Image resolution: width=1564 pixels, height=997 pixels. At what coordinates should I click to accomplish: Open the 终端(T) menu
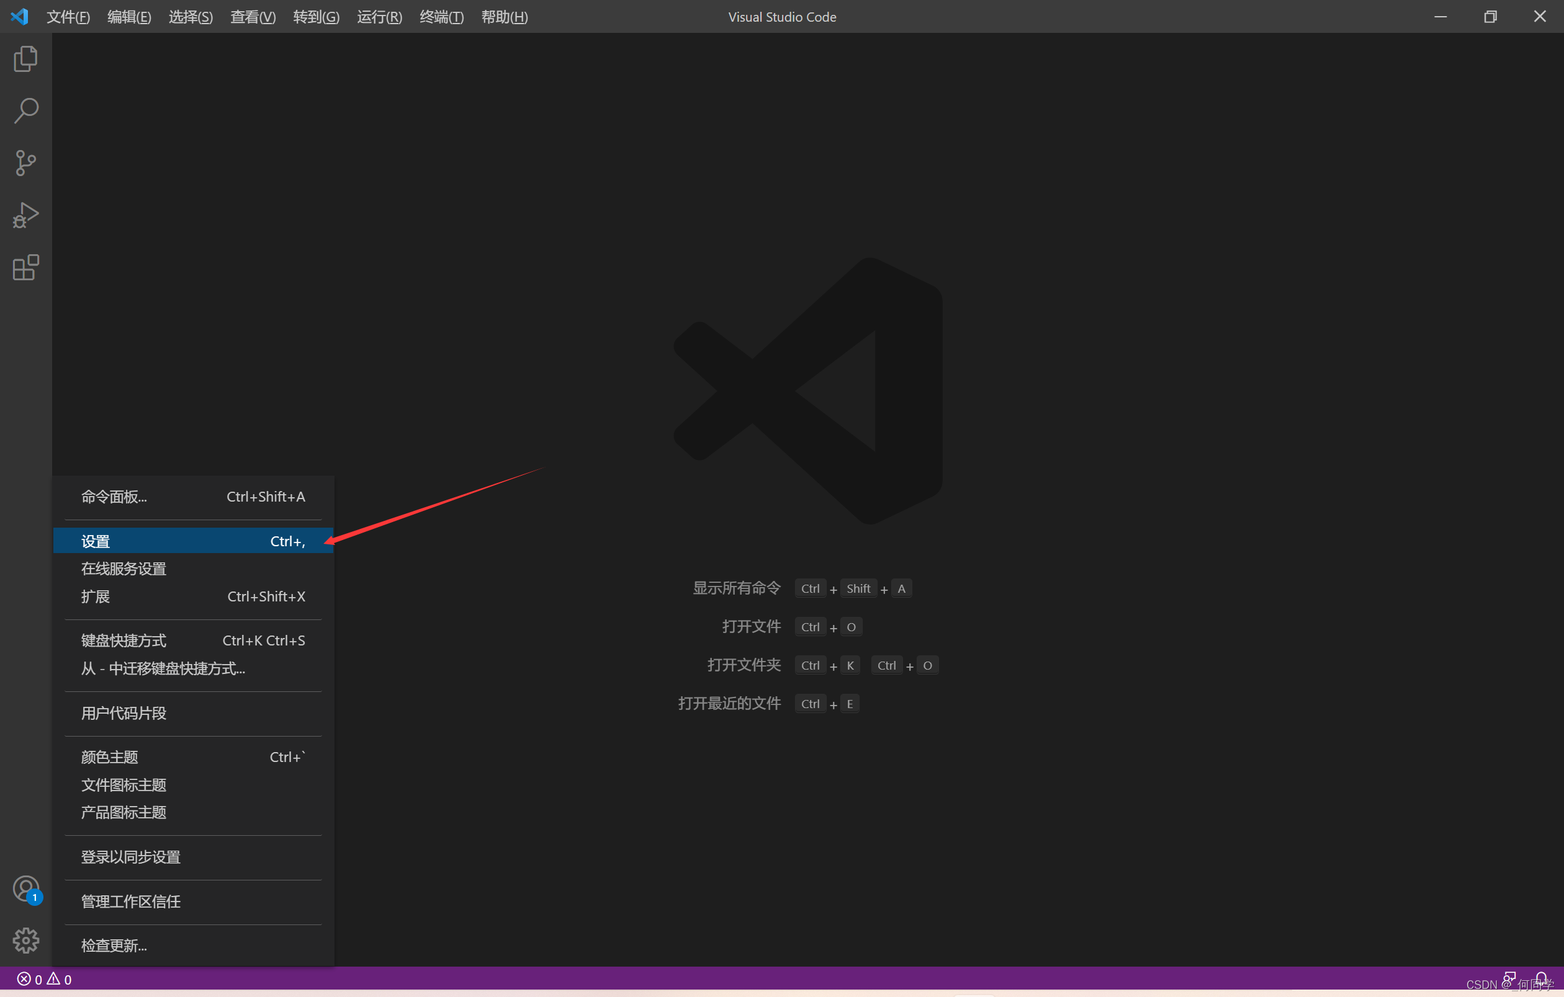coord(442,17)
